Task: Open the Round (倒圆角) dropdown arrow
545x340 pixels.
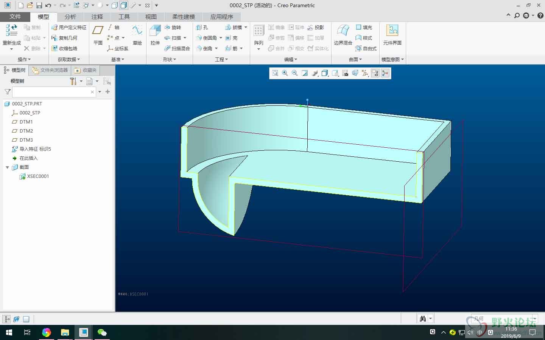Action: coord(221,38)
